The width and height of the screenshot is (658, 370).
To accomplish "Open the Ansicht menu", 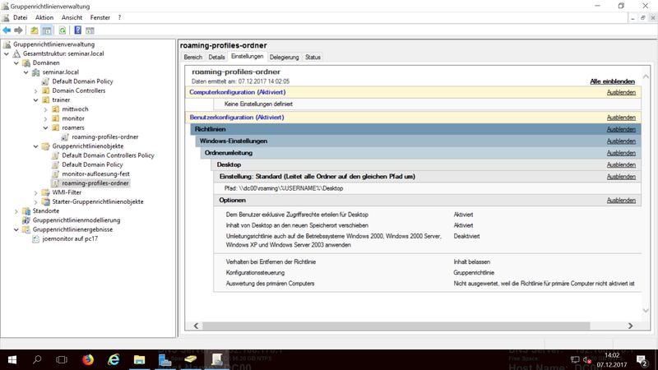I will click(72, 17).
